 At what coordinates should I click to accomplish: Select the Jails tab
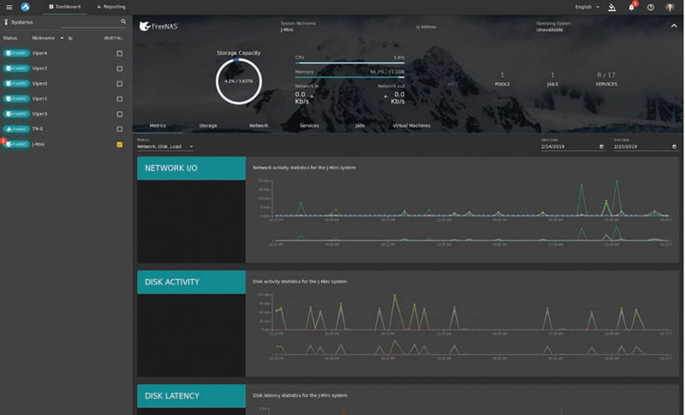click(x=360, y=126)
